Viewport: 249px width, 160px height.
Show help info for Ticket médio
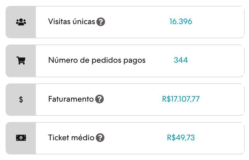coord(100,138)
